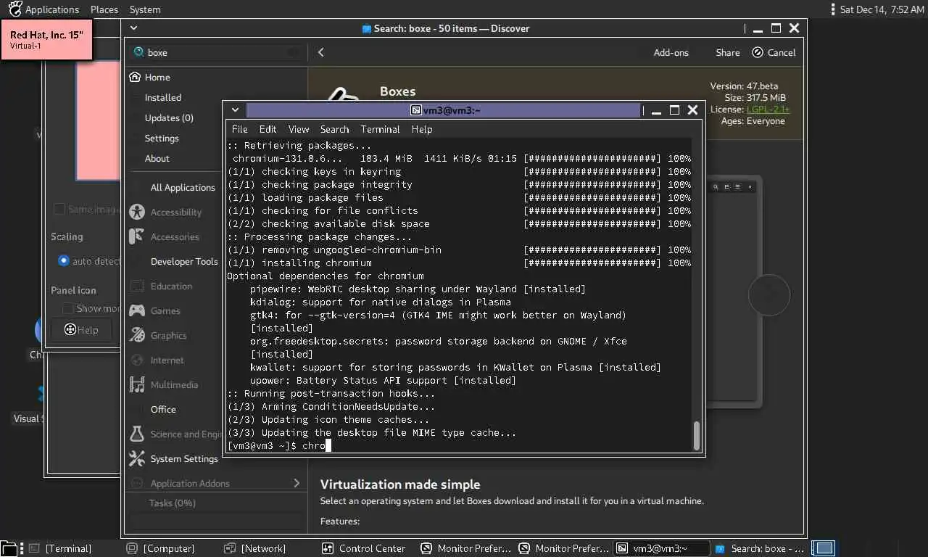Open the Discover window menu chevron
Image resolution: width=928 pixels, height=557 pixels.
(x=133, y=28)
